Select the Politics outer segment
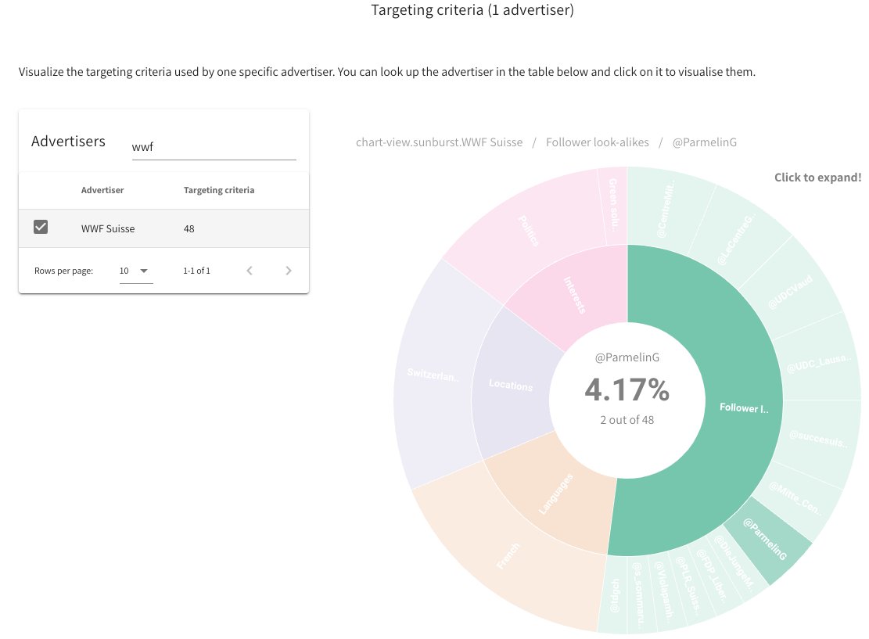The width and height of the screenshot is (869, 639). pos(528,231)
